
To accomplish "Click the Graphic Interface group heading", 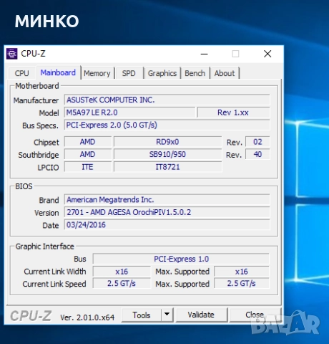I will coord(44,247).
